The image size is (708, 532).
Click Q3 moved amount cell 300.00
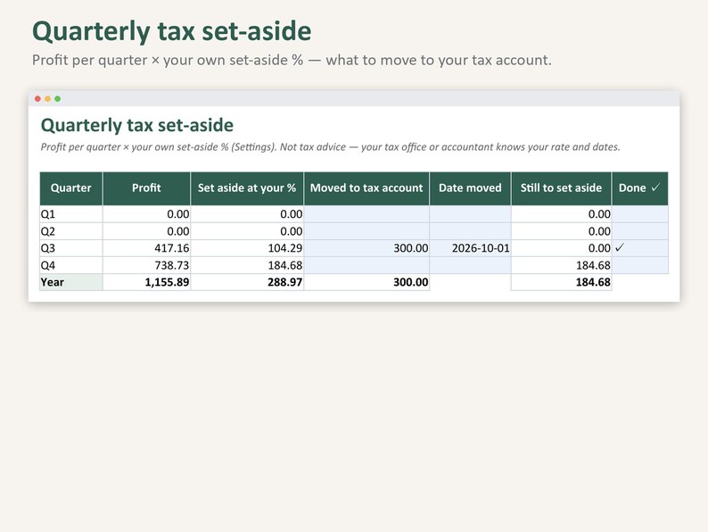pyautogui.click(x=366, y=248)
